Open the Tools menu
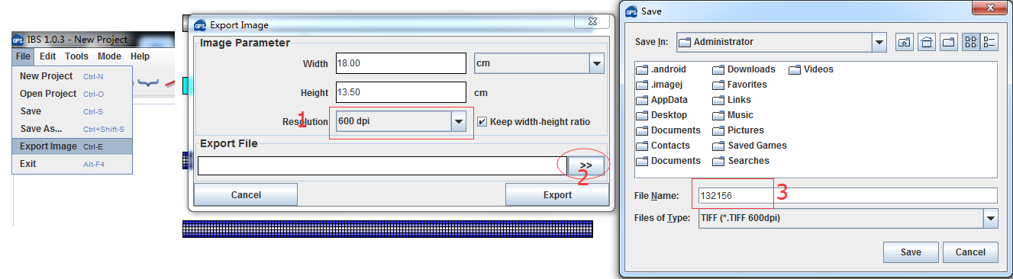Screen dimensions: 1013x279 tap(76, 56)
